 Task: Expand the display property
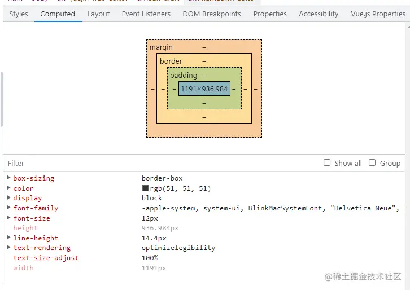tap(8, 198)
